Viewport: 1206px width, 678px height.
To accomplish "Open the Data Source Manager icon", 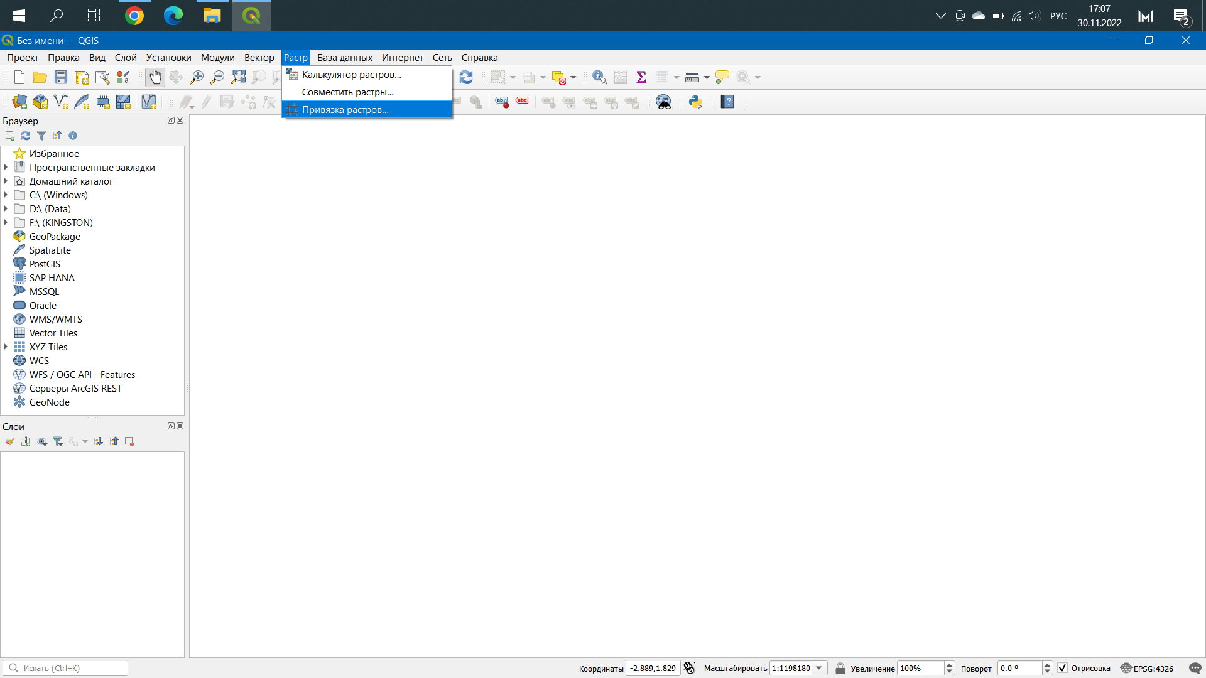I will point(19,102).
